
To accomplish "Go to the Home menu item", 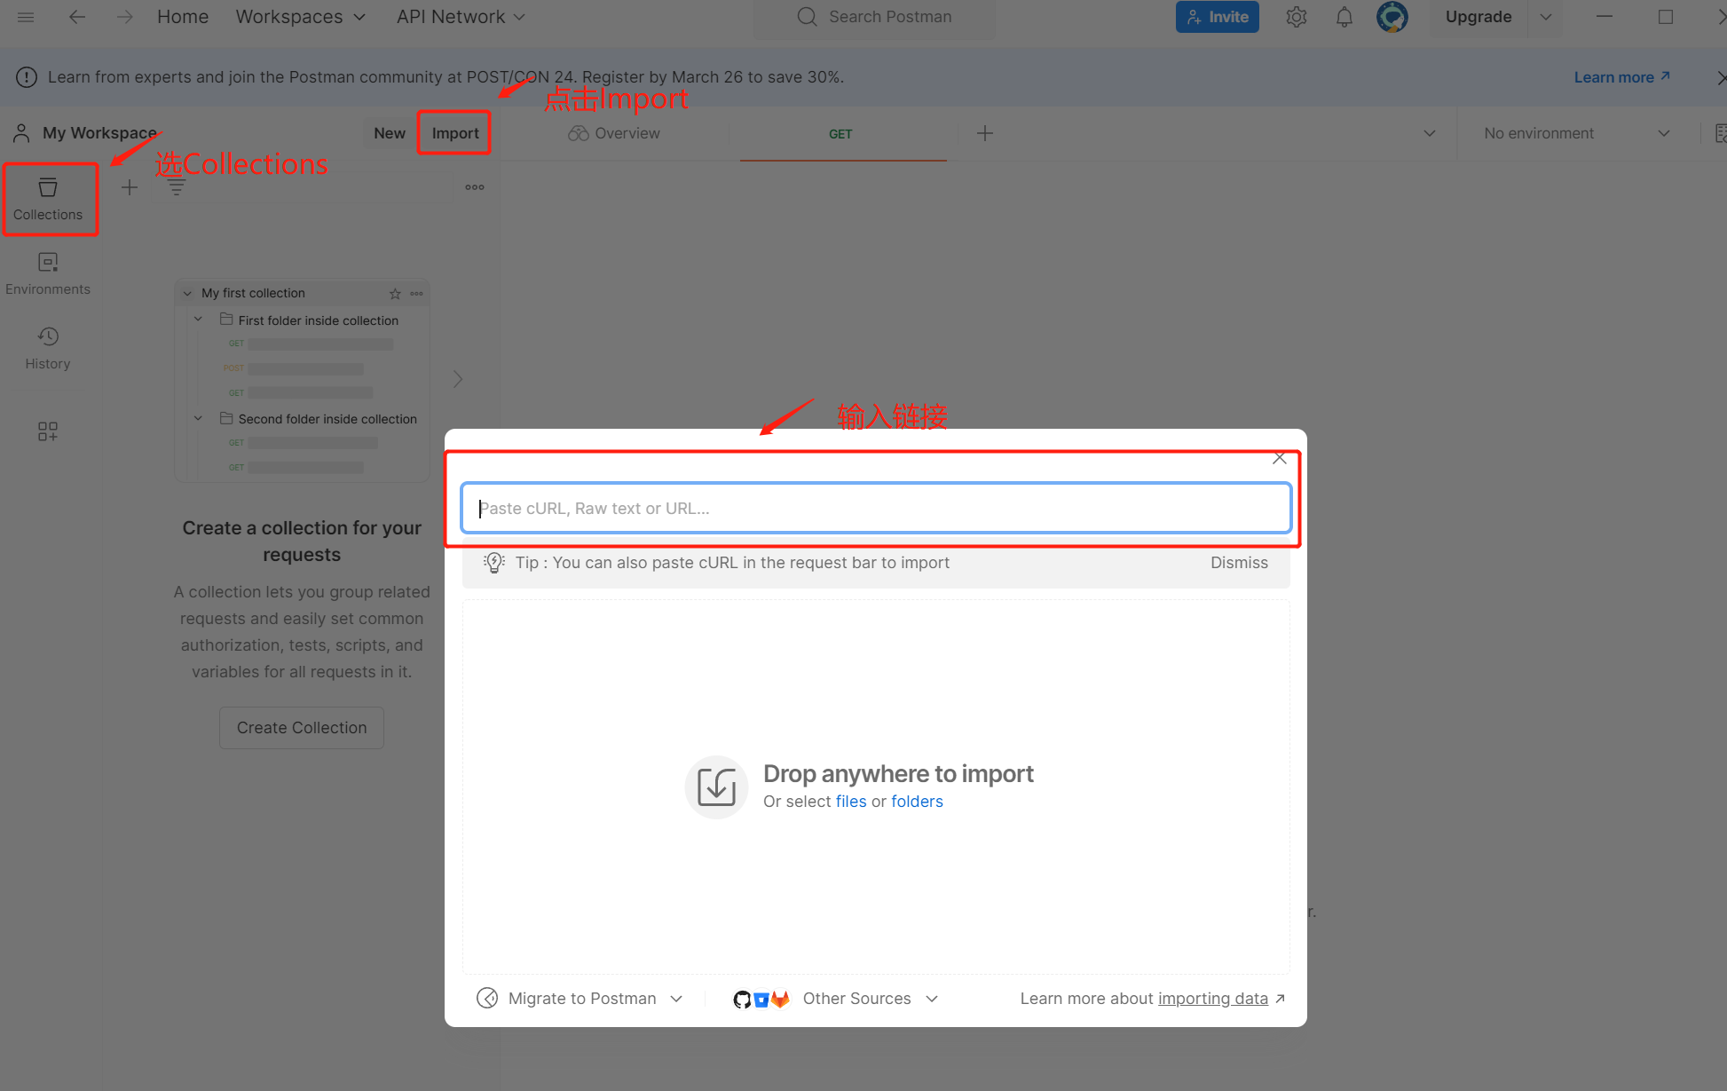I will point(183,17).
